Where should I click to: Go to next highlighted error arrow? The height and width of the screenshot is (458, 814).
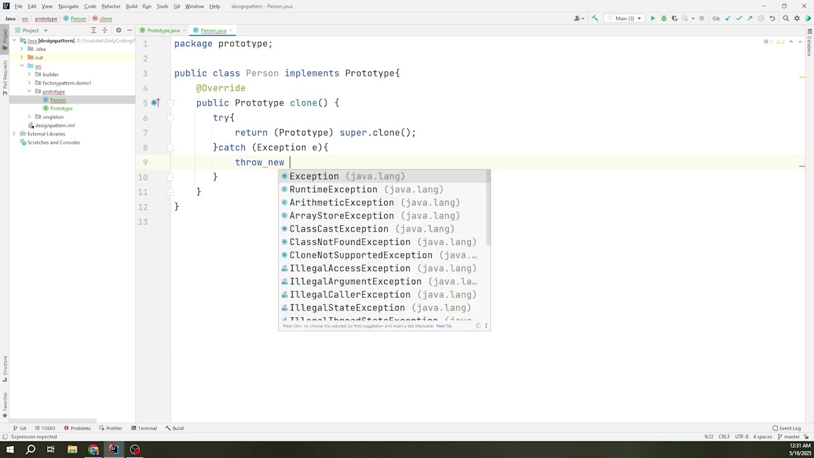(x=800, y=42)
